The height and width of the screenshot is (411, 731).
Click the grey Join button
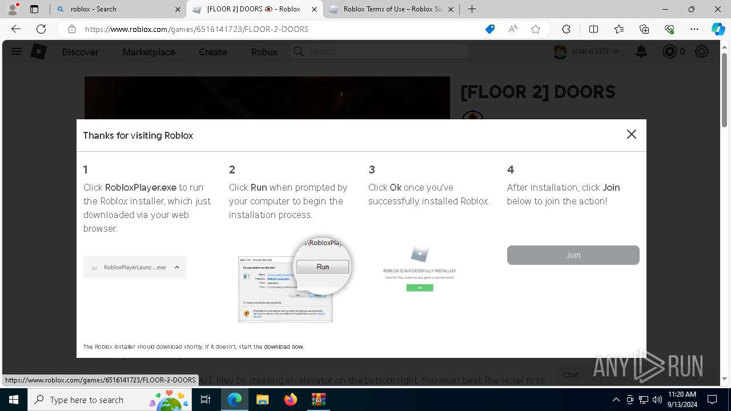point(573,255)
